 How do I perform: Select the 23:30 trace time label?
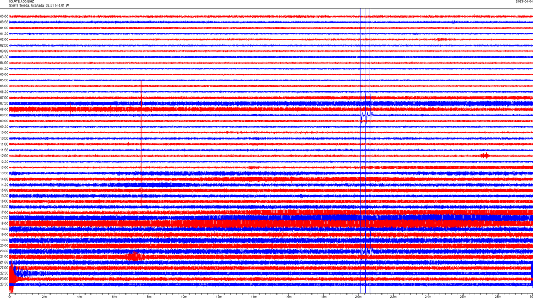[4, 285]
